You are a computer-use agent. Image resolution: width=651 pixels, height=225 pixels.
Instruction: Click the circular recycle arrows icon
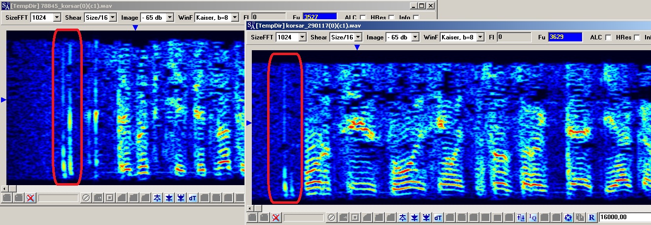(568, 217)
